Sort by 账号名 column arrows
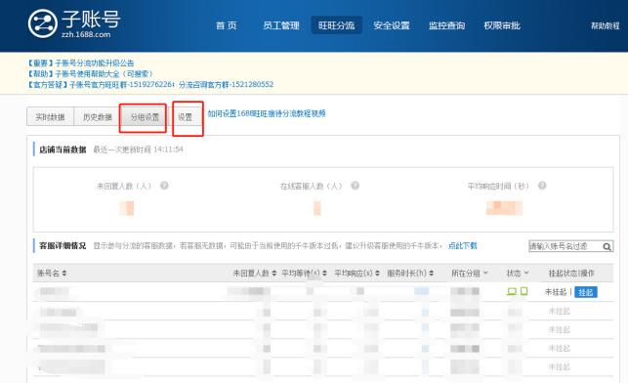The height and width of the screenshot is (383, 628). click(x=64, y=274)
